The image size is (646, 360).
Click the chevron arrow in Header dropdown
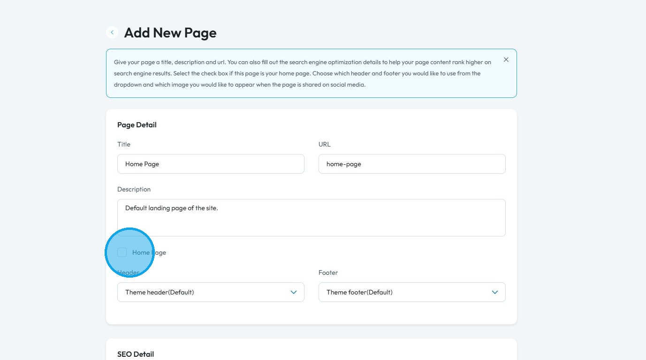click(294, 292)
